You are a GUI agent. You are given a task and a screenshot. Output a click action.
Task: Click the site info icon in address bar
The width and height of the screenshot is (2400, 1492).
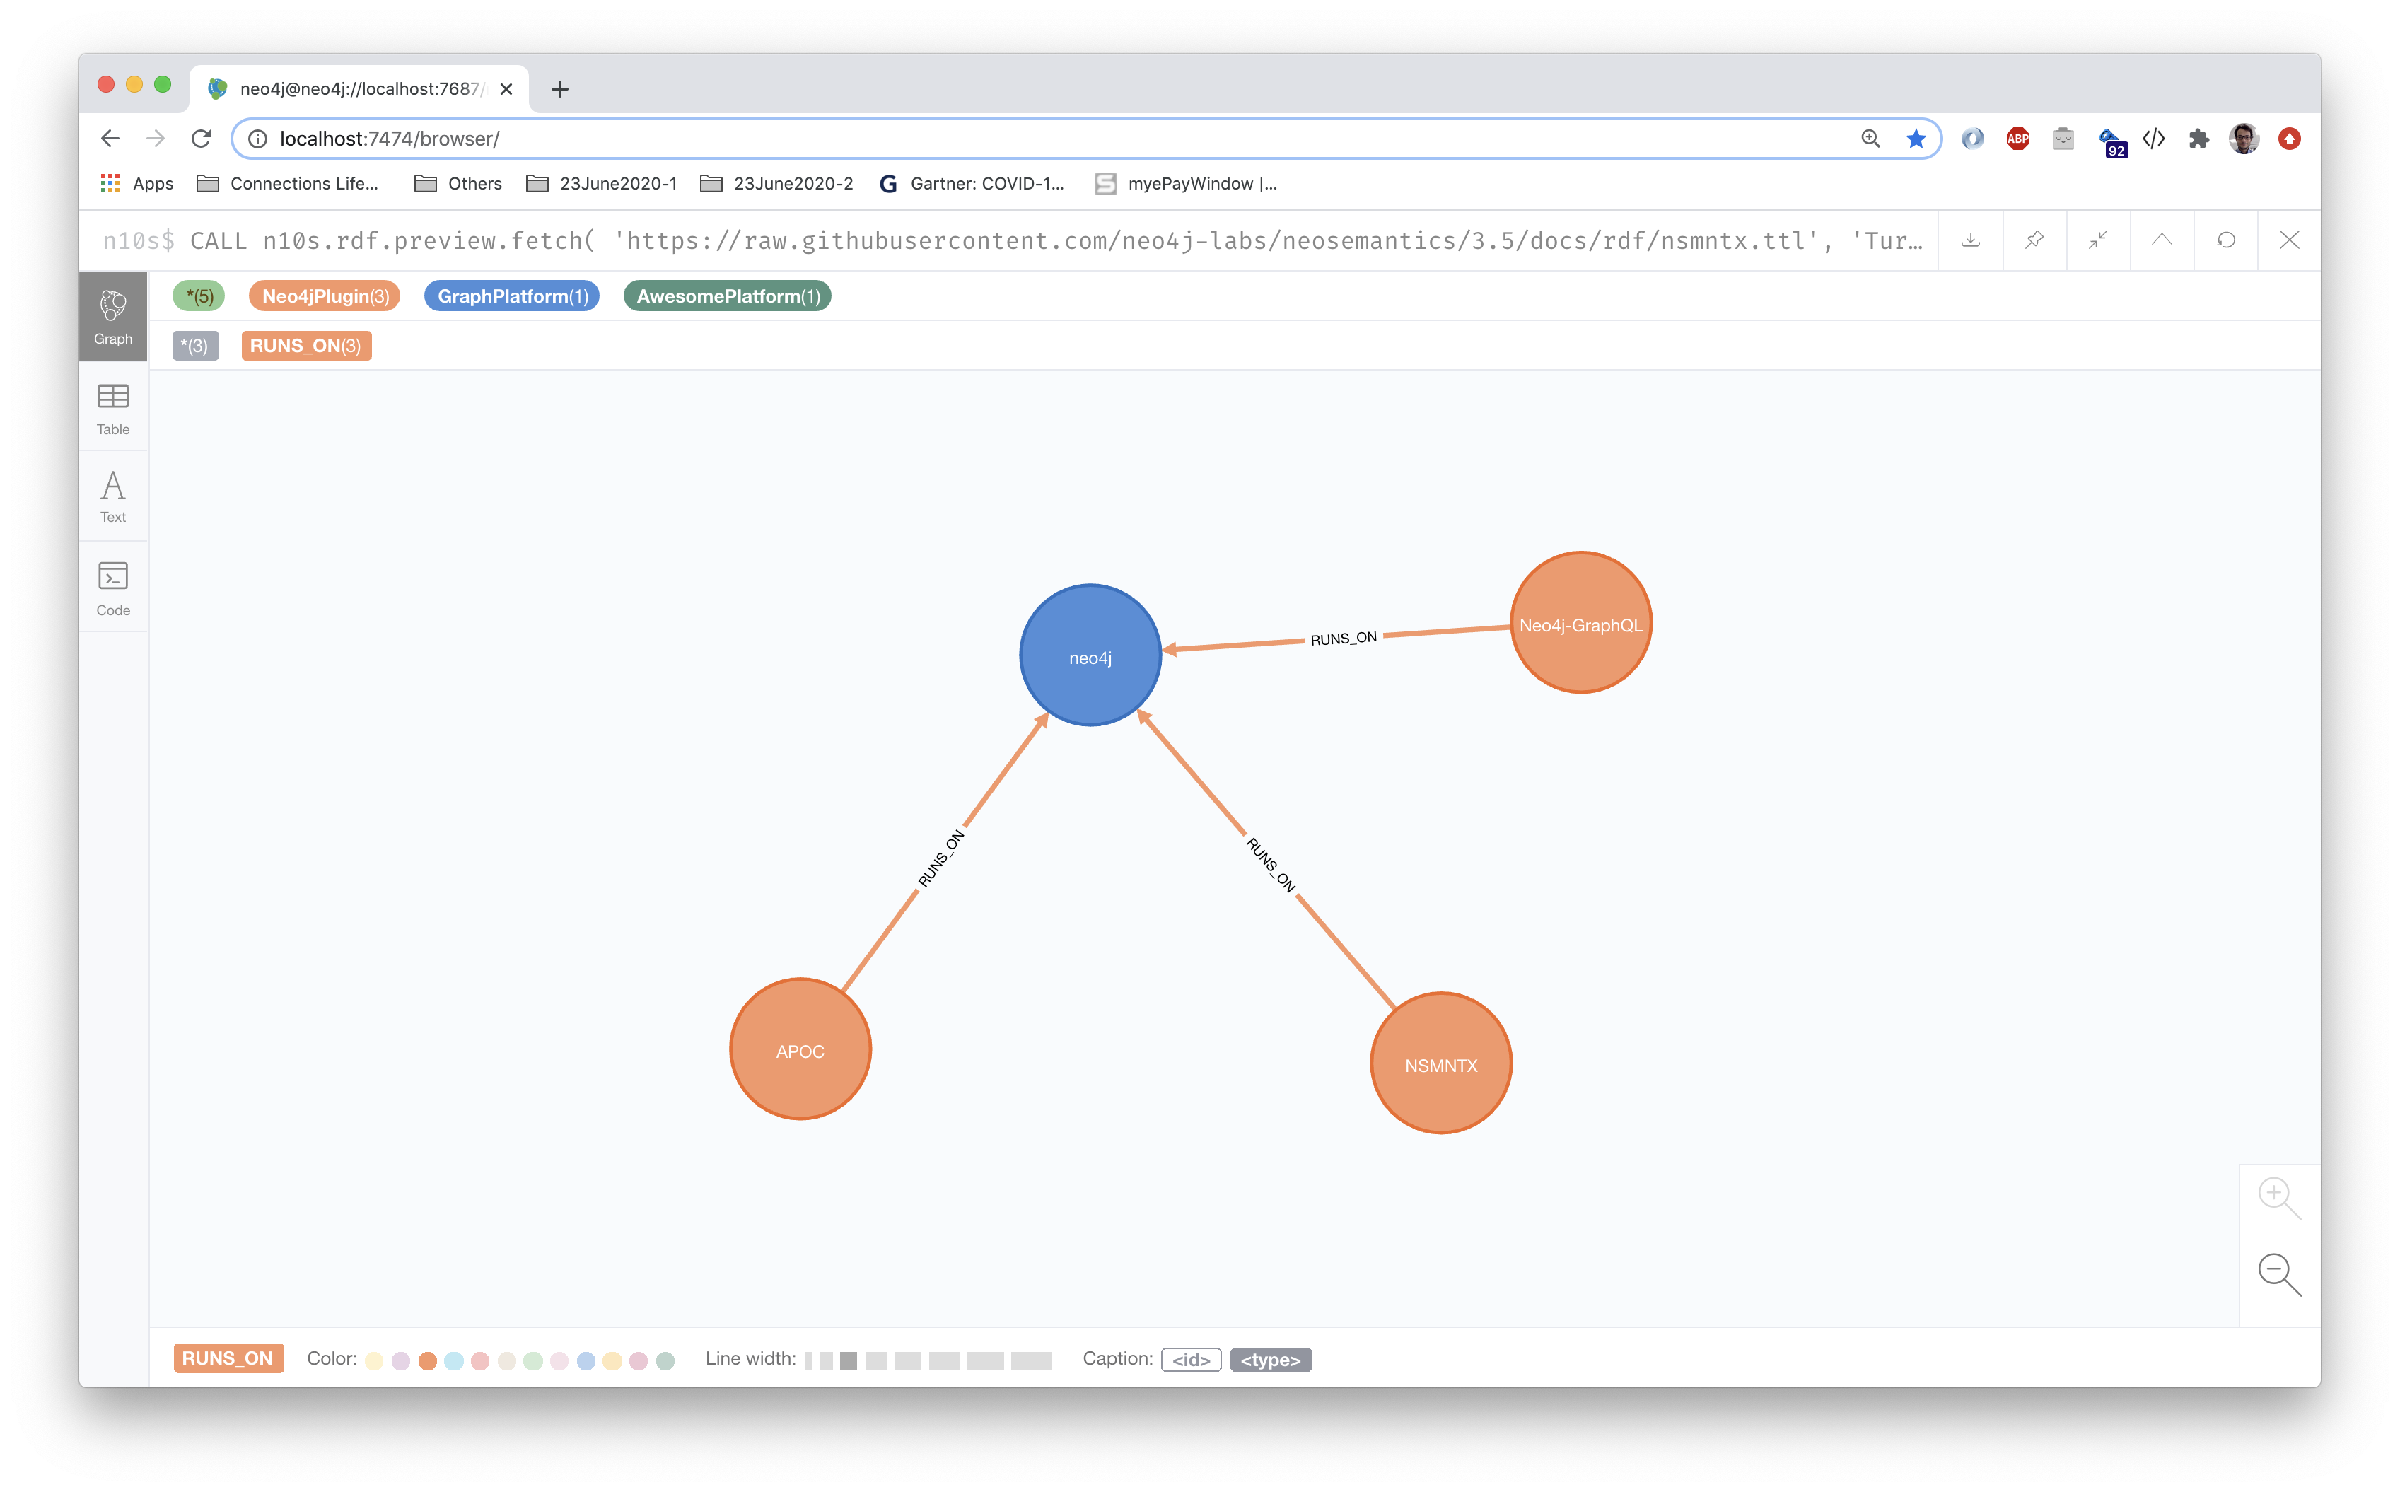(x=257, y=139)
